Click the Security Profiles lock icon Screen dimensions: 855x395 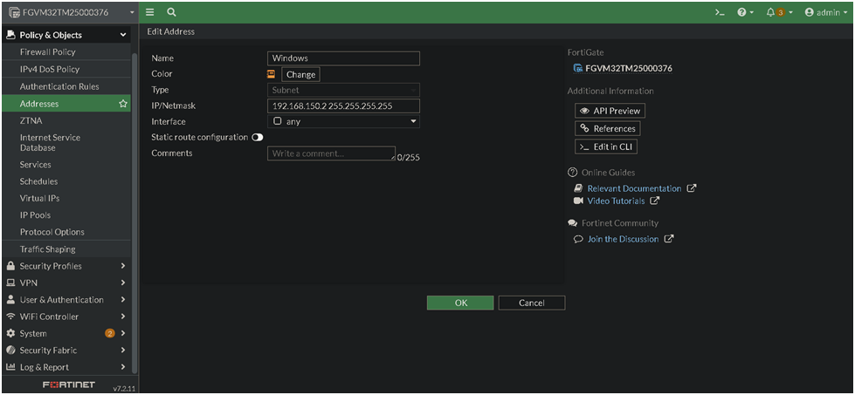[10, 266]
